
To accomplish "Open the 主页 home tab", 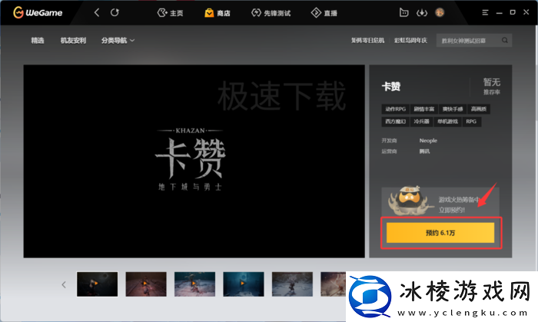I will click(170, 13).
